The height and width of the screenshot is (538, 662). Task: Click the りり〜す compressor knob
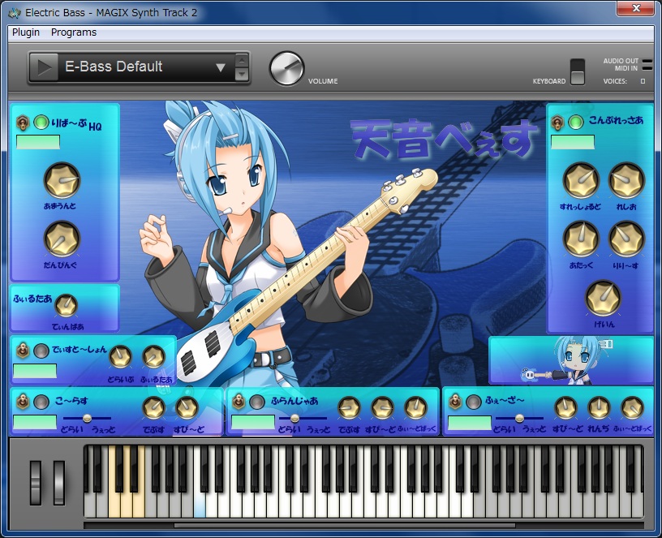point(626,239)
